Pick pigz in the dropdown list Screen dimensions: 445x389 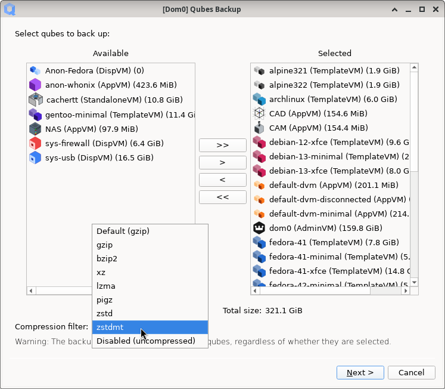pyautogui.click(x=150, y=300)
